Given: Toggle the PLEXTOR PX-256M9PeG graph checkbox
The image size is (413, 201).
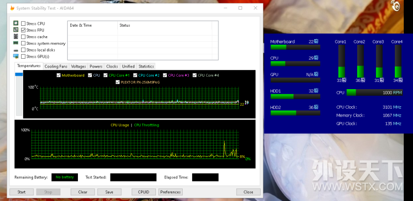Looking at the screenshot, I should [118, 82].
